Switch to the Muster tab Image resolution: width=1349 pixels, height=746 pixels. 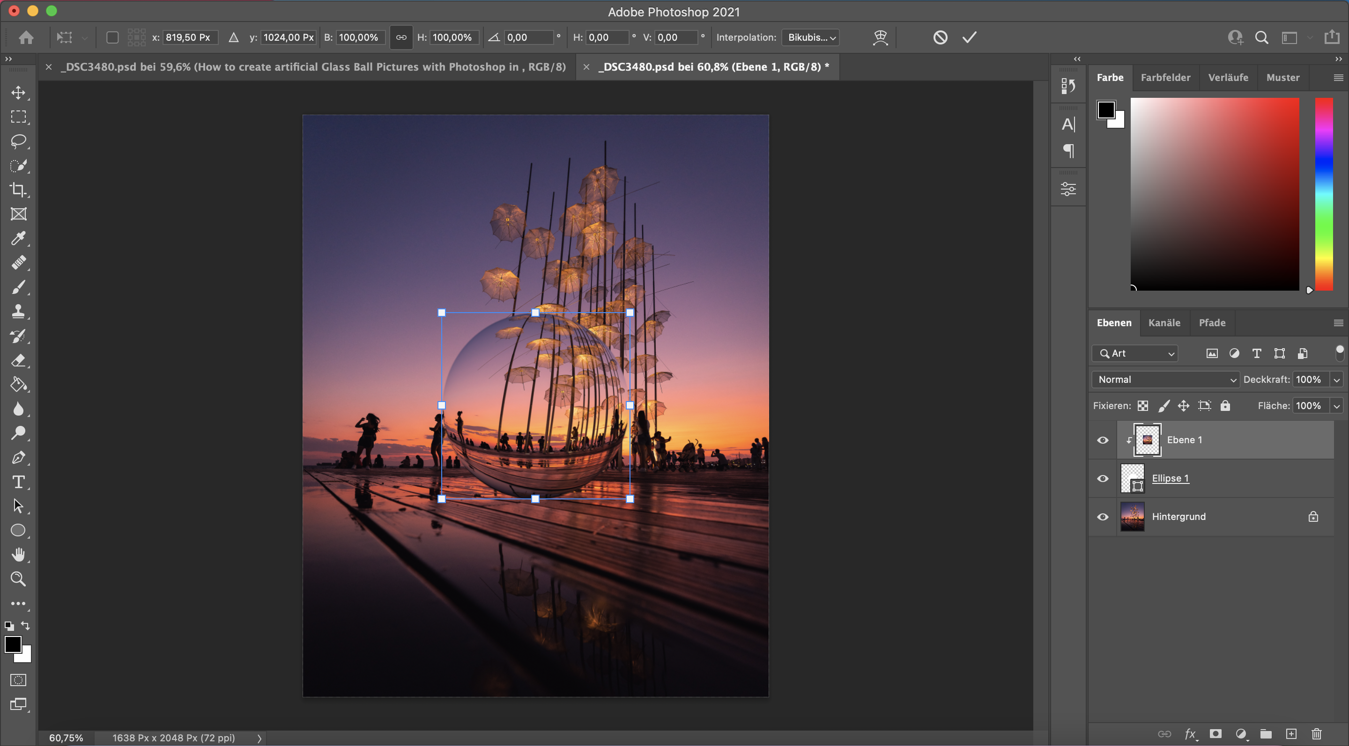[1282, 77]
